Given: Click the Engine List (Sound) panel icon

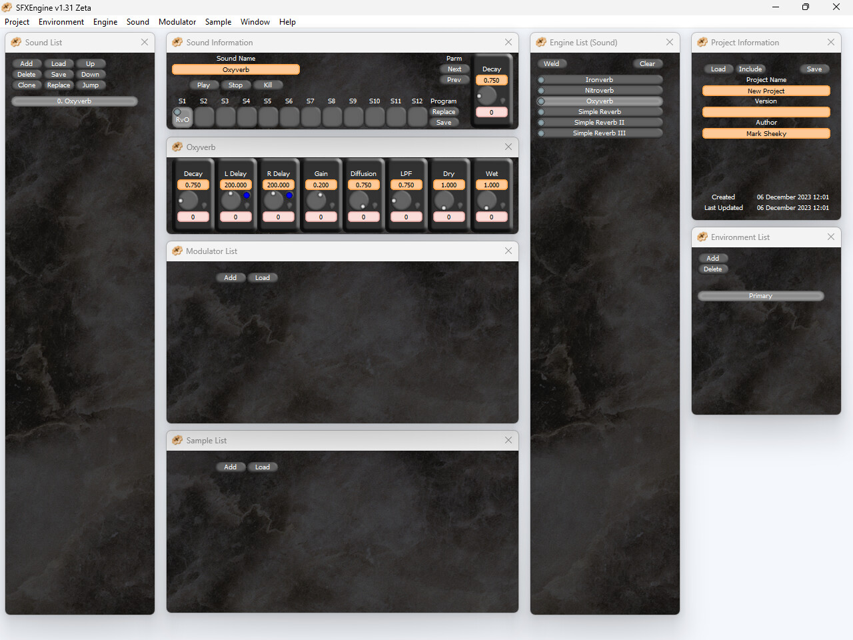Looking at the screenshot, I should click(x=540, y=42).
